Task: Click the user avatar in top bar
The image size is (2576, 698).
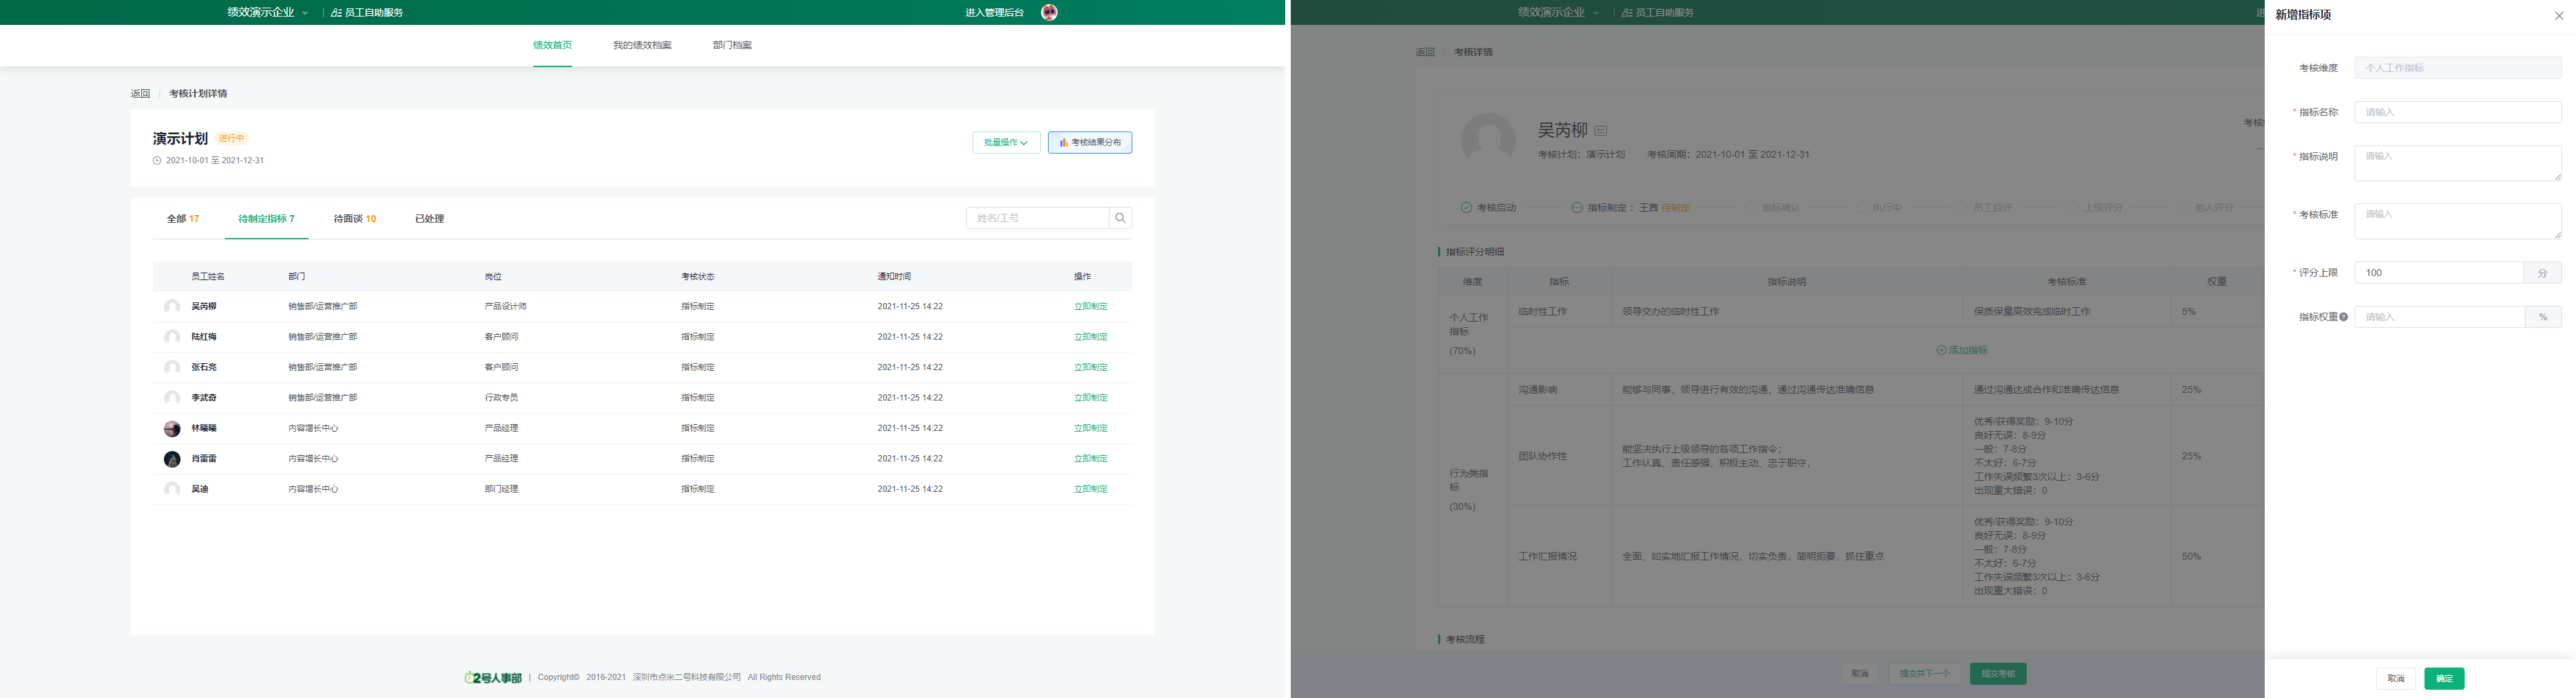Action: [x=1049, y=13]
